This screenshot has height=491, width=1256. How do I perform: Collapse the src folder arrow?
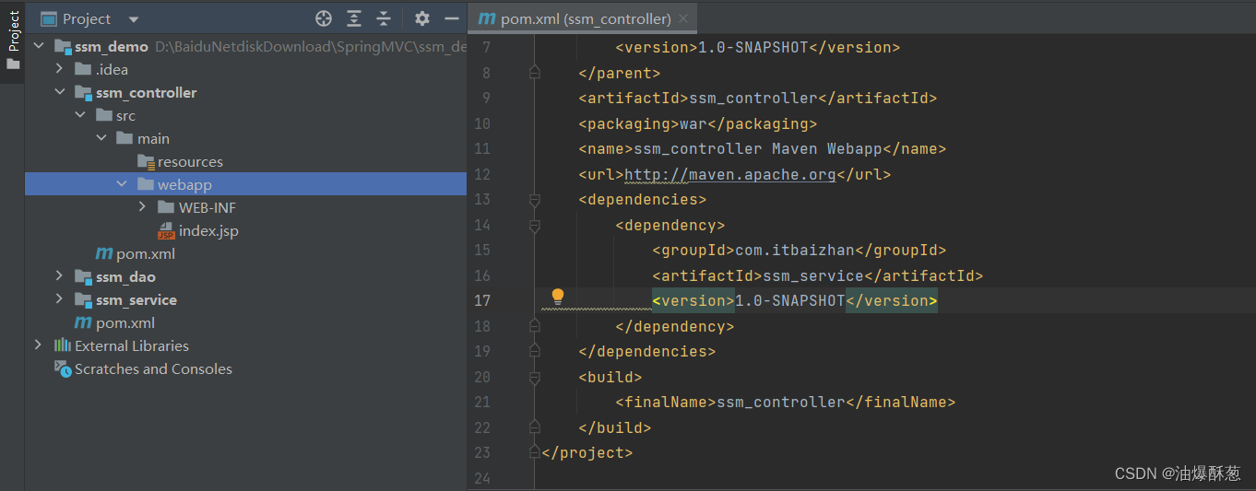(80, 115)
